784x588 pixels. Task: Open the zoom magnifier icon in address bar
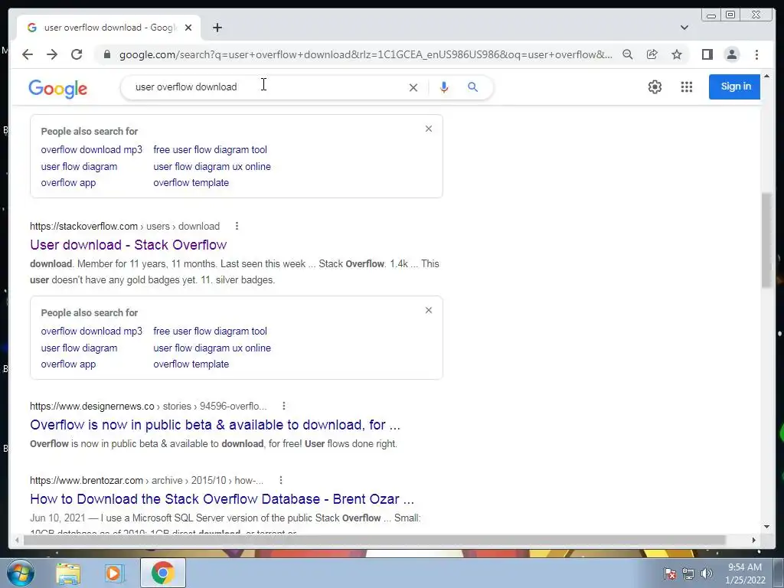[x=628, y=54]
